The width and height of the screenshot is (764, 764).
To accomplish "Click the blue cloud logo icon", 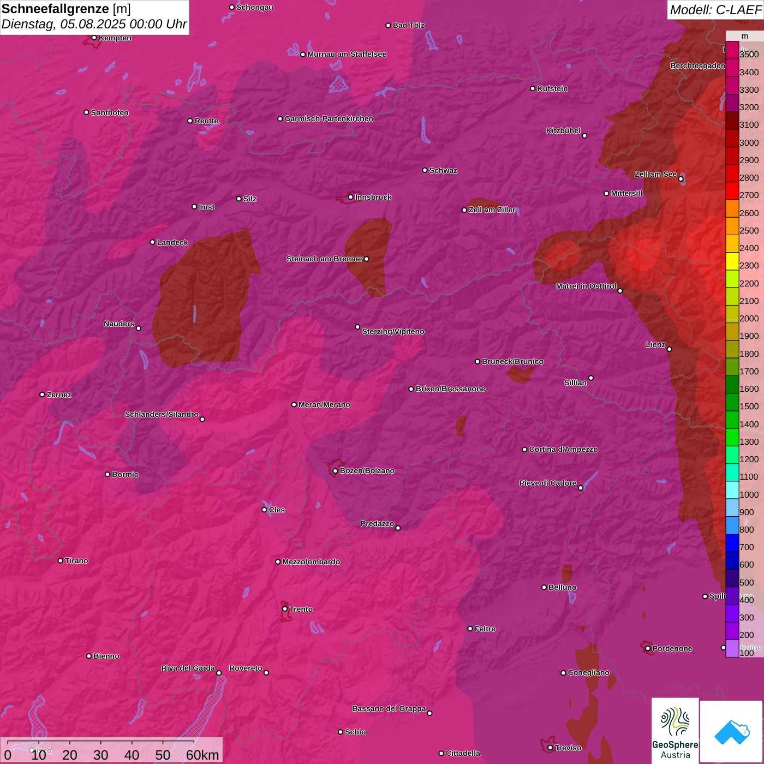I will tap(732, 732).
